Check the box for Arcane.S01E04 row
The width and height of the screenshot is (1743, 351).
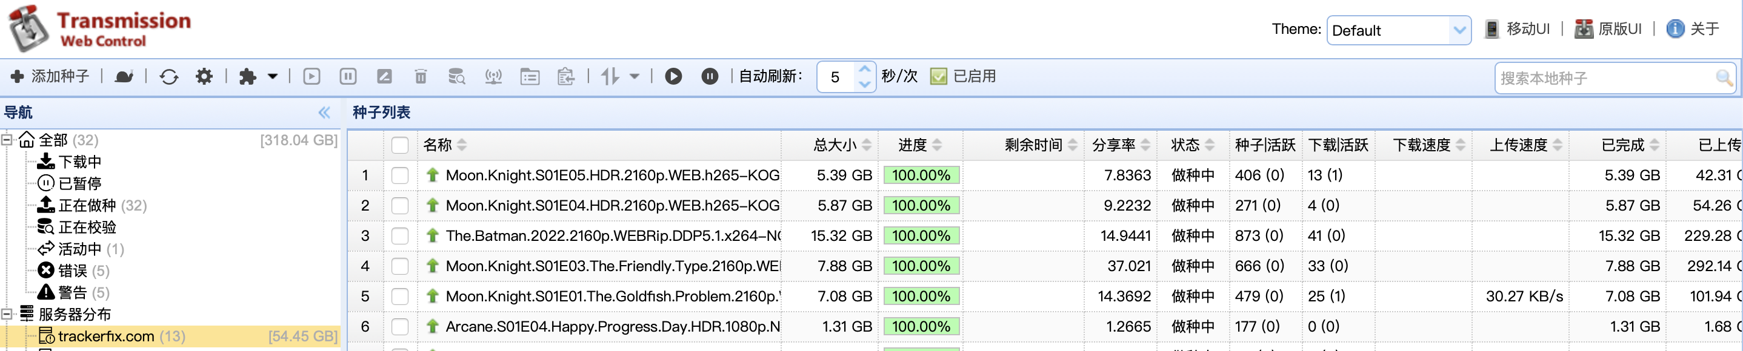tap(400, 327)
